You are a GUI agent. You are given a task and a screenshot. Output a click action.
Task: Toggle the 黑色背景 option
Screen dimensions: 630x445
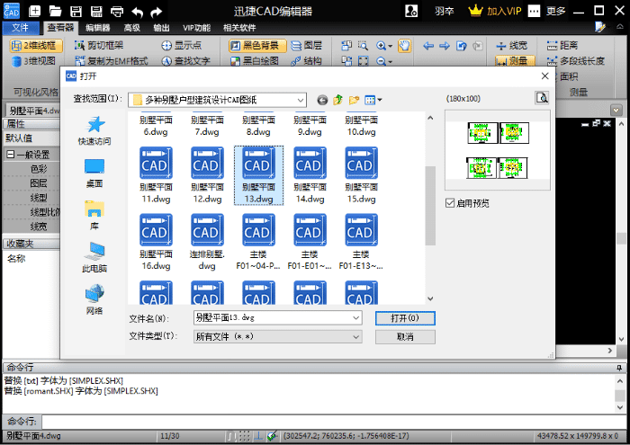(257, 45)
